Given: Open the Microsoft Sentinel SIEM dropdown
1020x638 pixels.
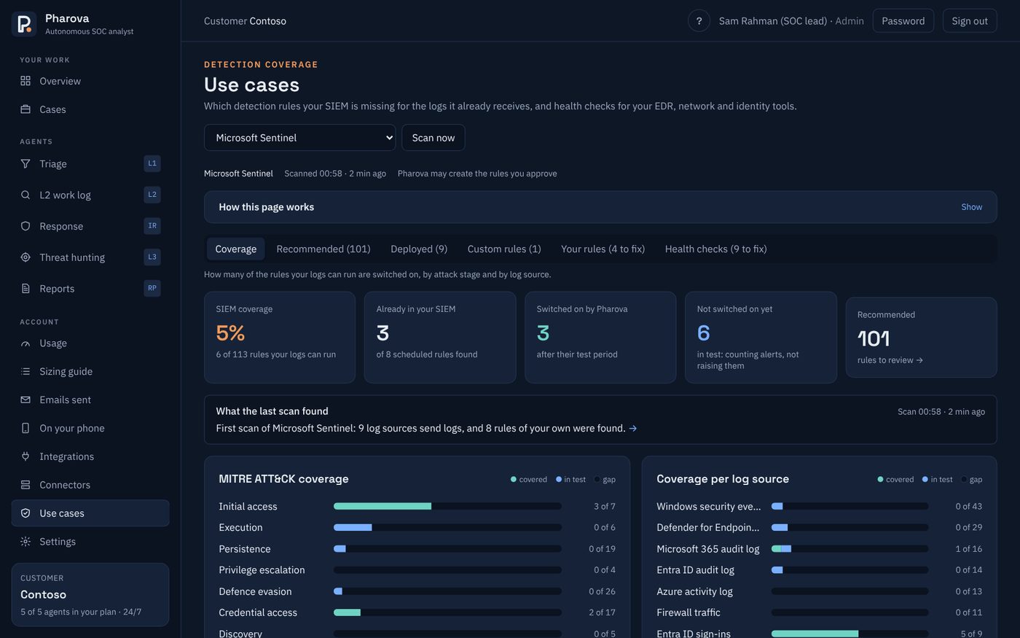Looking at the screenshot, I should point(299,138).
